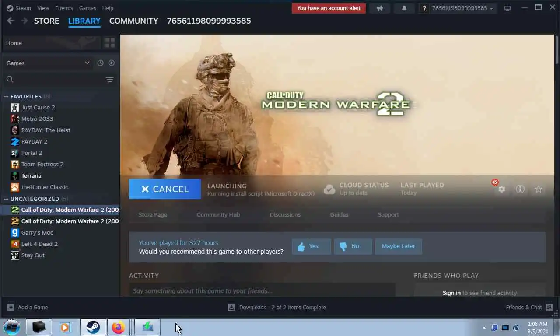Click the Steam taskbar icon
Viewport: 560px width, 336px height.
click(93, 327)
